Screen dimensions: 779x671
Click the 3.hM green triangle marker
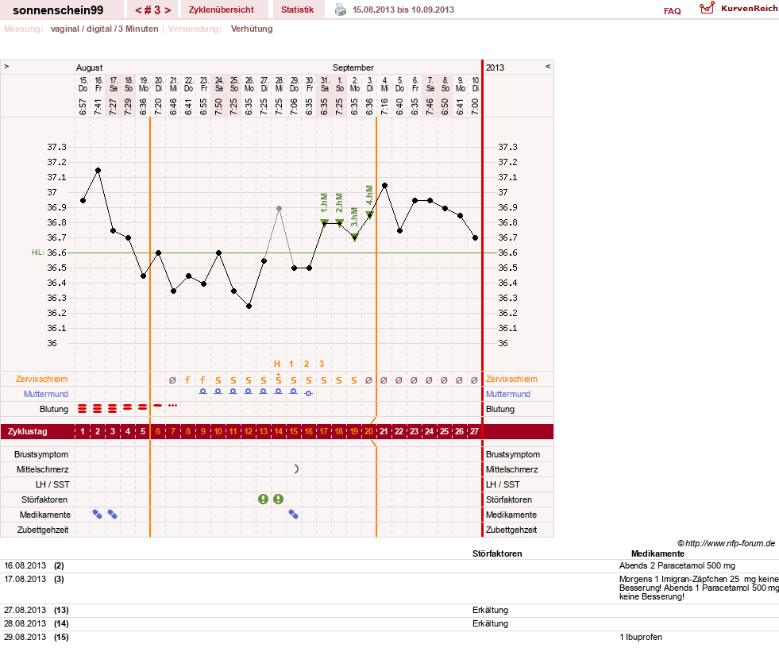click(x=355, y=237)
